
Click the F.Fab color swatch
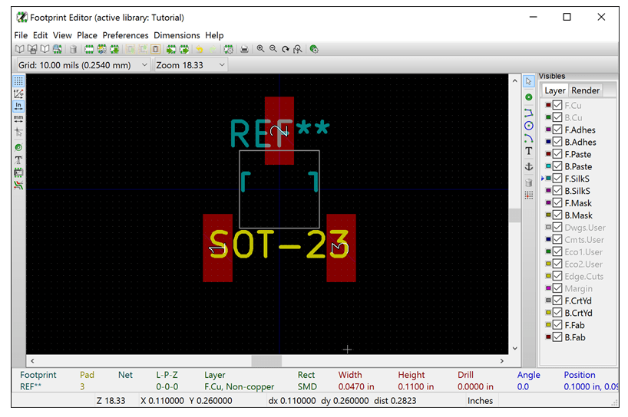[x=548, y=325]
